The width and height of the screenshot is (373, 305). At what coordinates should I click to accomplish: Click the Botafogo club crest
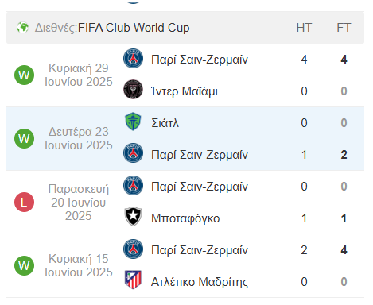pyautogui.click(x=133, y=217)
